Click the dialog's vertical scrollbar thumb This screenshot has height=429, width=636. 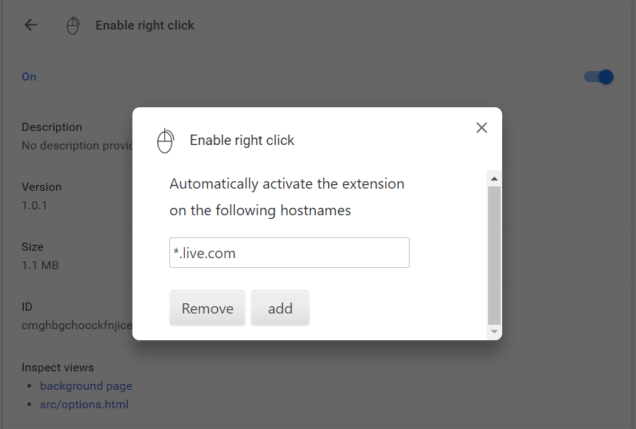[494, 255]
